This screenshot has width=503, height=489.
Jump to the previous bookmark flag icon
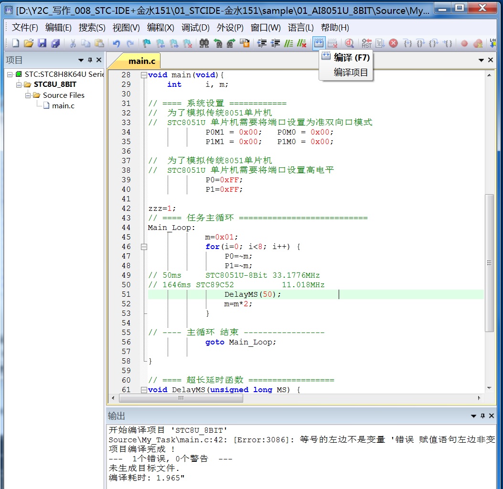(160, 43)
